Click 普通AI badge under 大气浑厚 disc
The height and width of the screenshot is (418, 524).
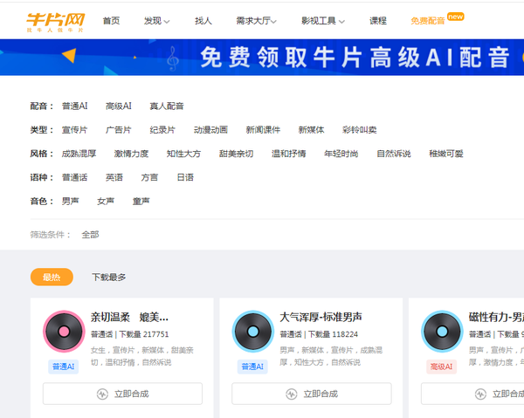[252, 367]
